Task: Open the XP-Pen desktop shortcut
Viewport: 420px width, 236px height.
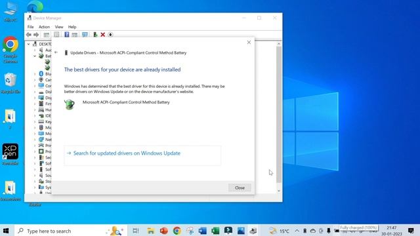Action: pos(10,154)
